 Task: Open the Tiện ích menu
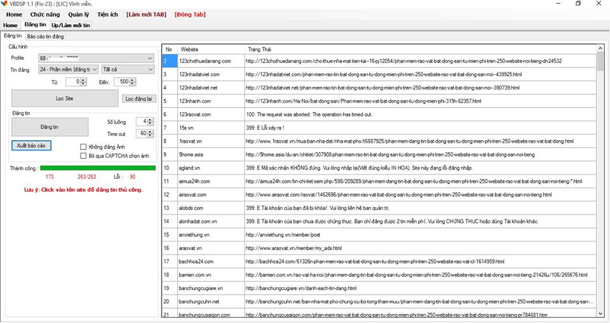[107, 15]
